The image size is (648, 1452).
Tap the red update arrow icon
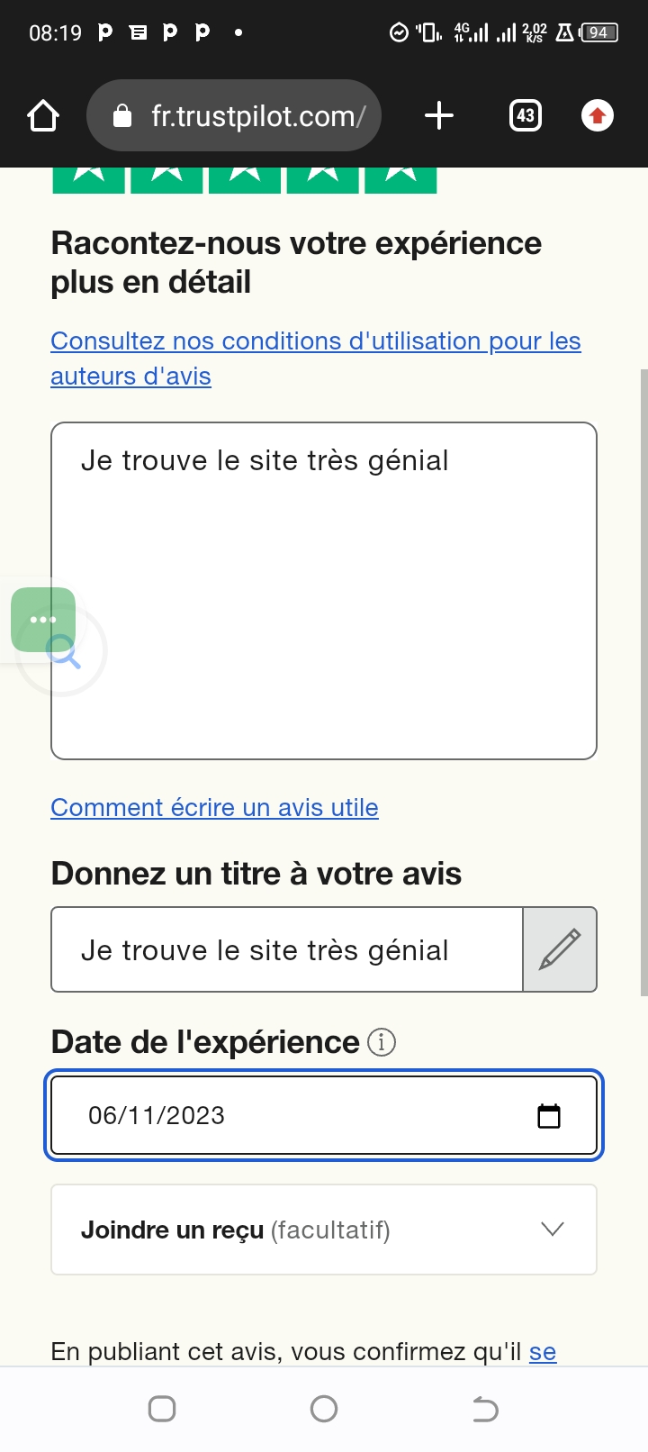click(598, 116)
